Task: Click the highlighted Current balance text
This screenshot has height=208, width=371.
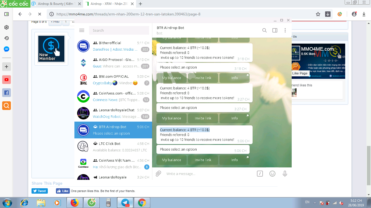Action: [x=185, y=130]
